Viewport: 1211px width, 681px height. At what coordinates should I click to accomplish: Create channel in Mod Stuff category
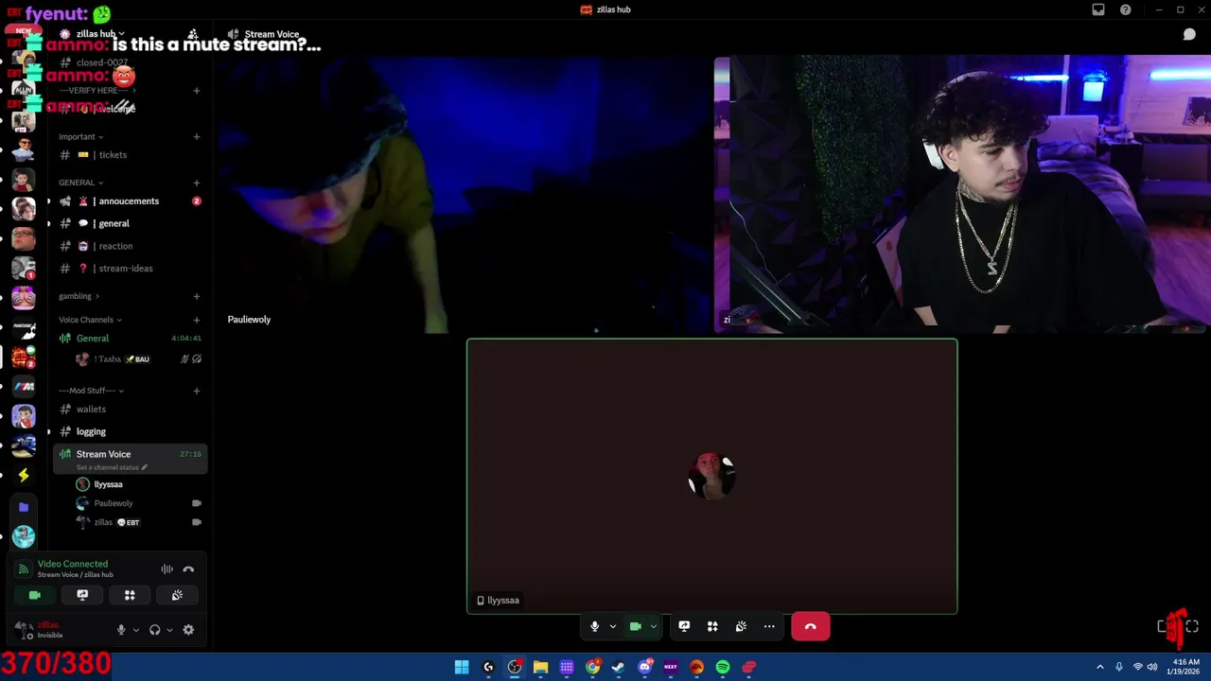coord(197,391)
